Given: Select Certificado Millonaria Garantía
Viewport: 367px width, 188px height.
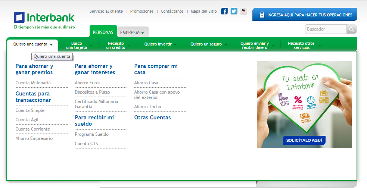Looking at the screenshot, I should tap(96, 104).
